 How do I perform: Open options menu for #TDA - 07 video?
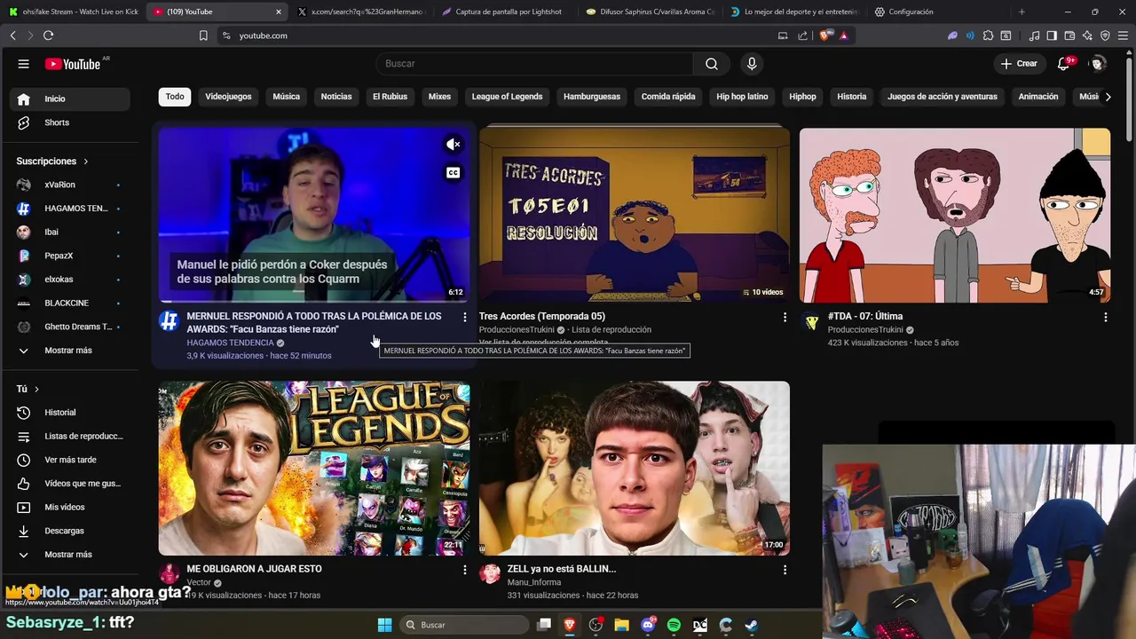point(1105,317)
